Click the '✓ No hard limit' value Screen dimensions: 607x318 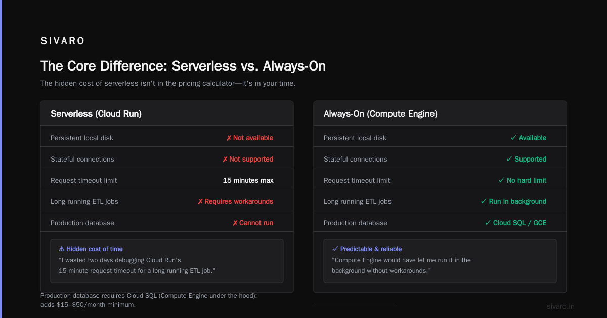pyautogui.click(x=523, y=180)
